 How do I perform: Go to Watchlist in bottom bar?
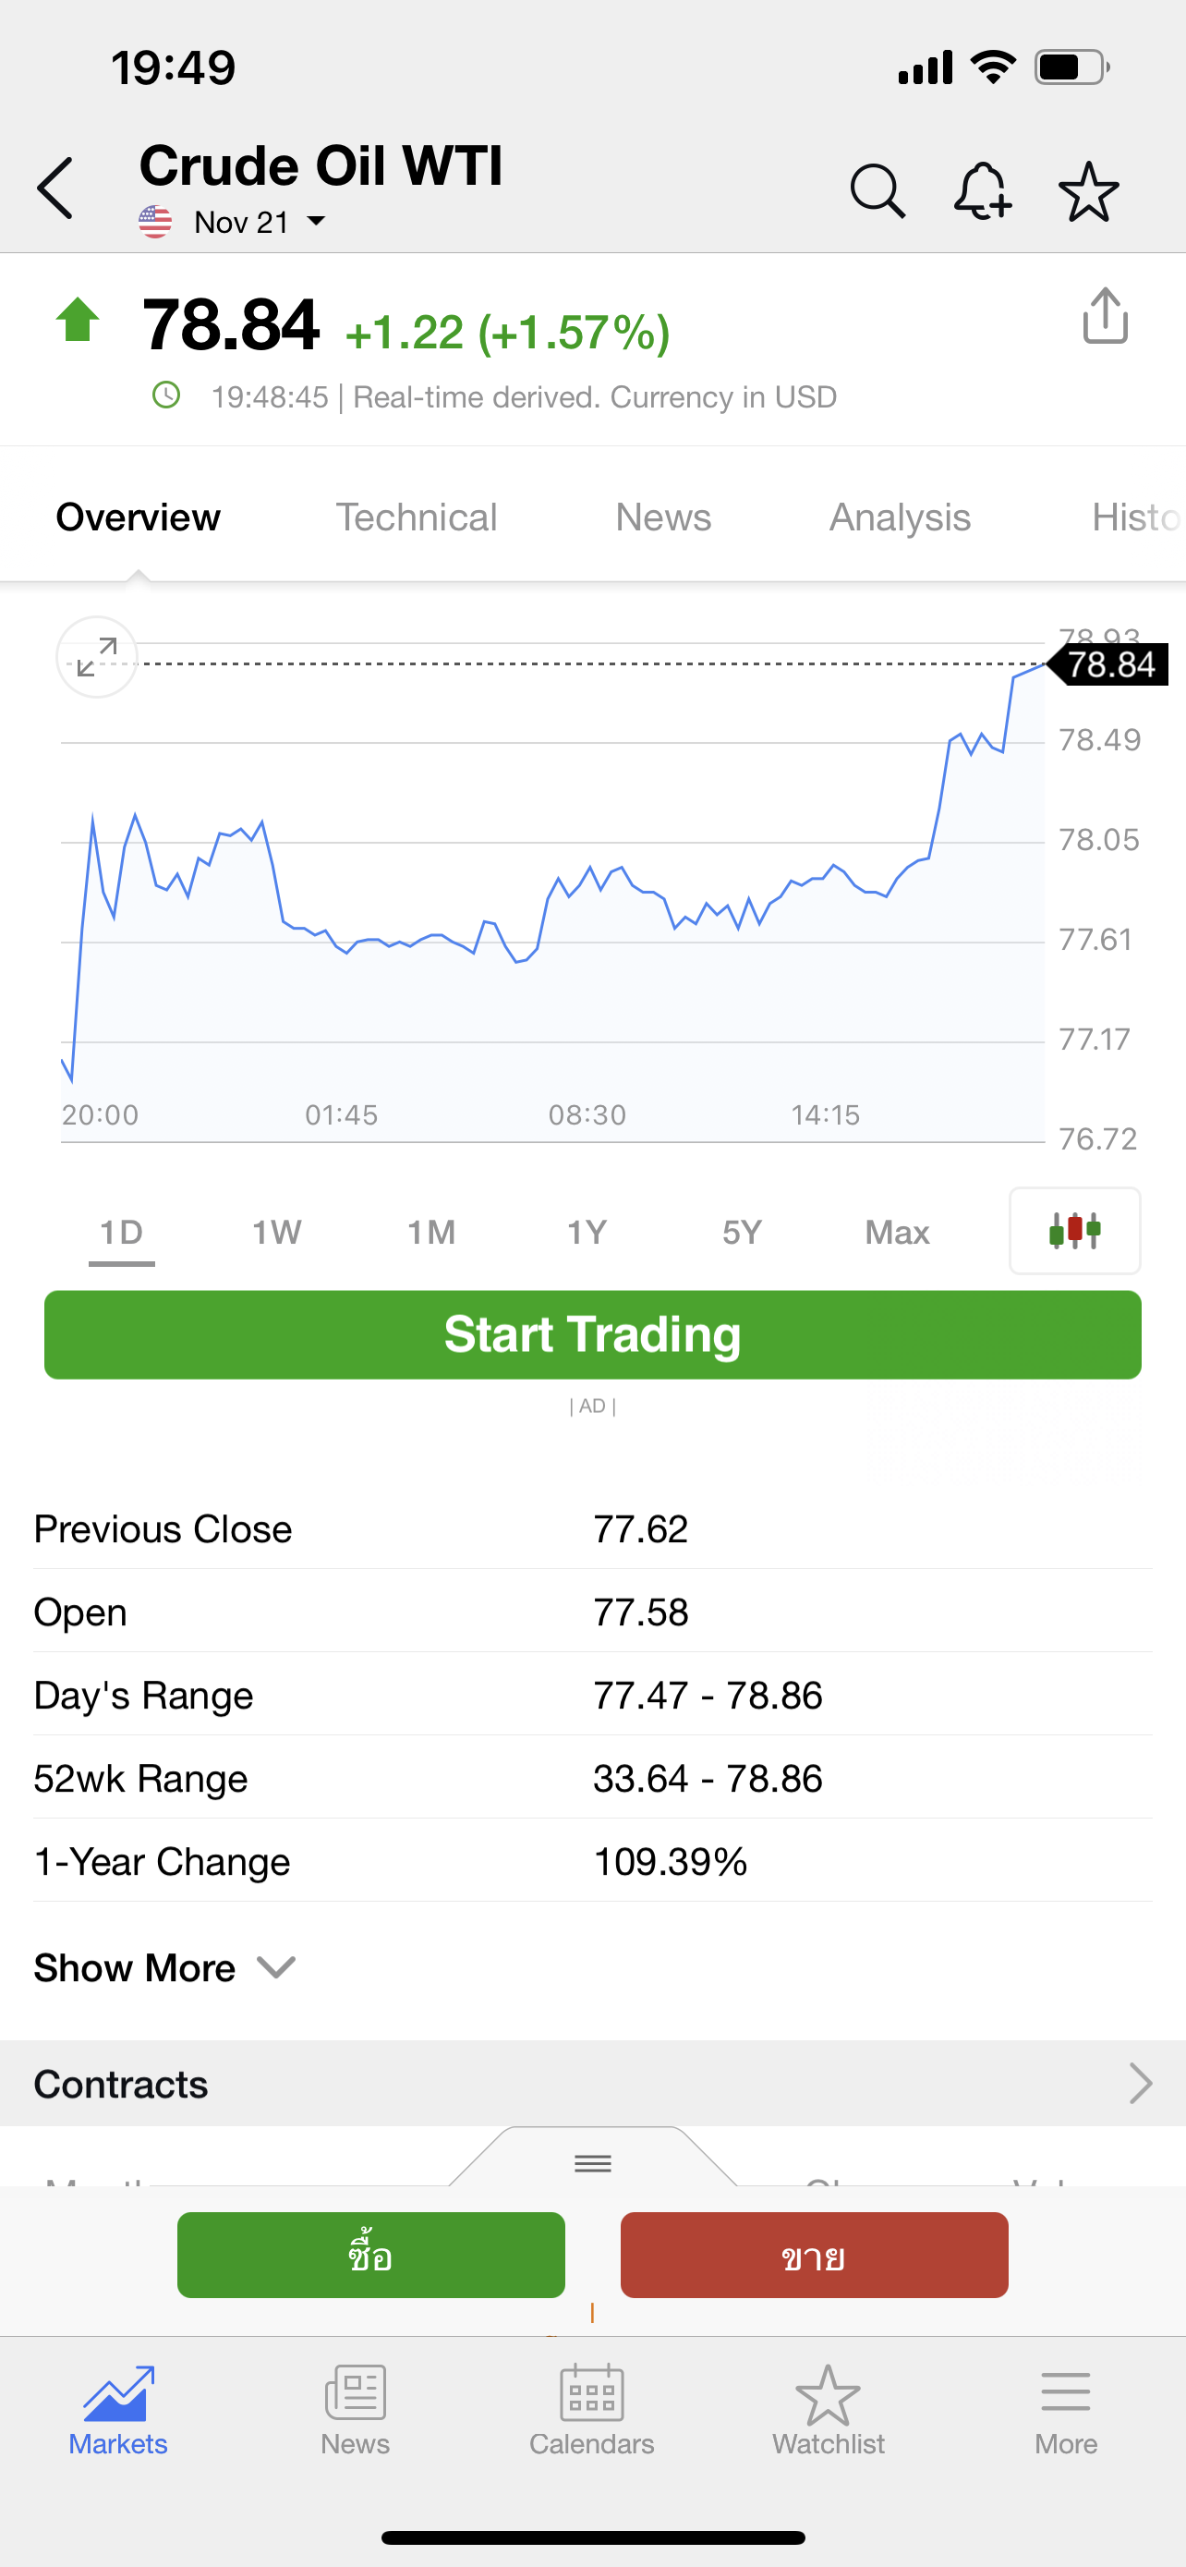click(829, 2411)
